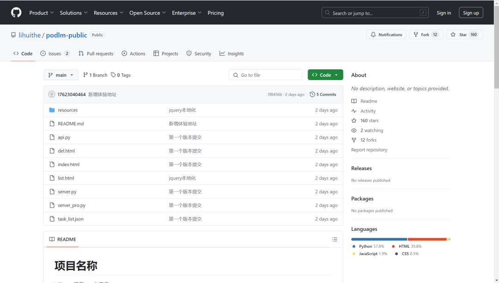Screen dimensions: 499x283
Task: Open README outline list icon
Action: [335, 240]
